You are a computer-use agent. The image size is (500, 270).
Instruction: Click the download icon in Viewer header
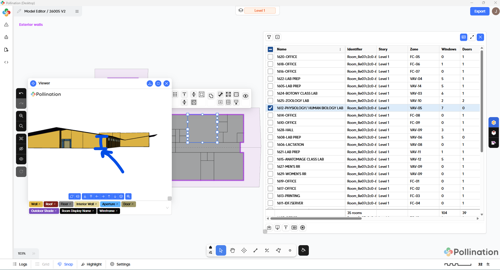tap(150, 83)
